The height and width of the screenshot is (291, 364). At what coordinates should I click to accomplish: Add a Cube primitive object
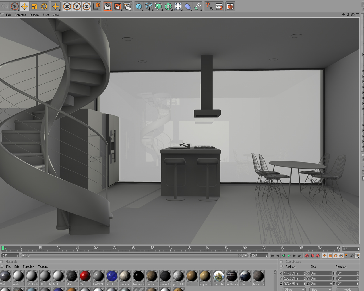(139, 6)
